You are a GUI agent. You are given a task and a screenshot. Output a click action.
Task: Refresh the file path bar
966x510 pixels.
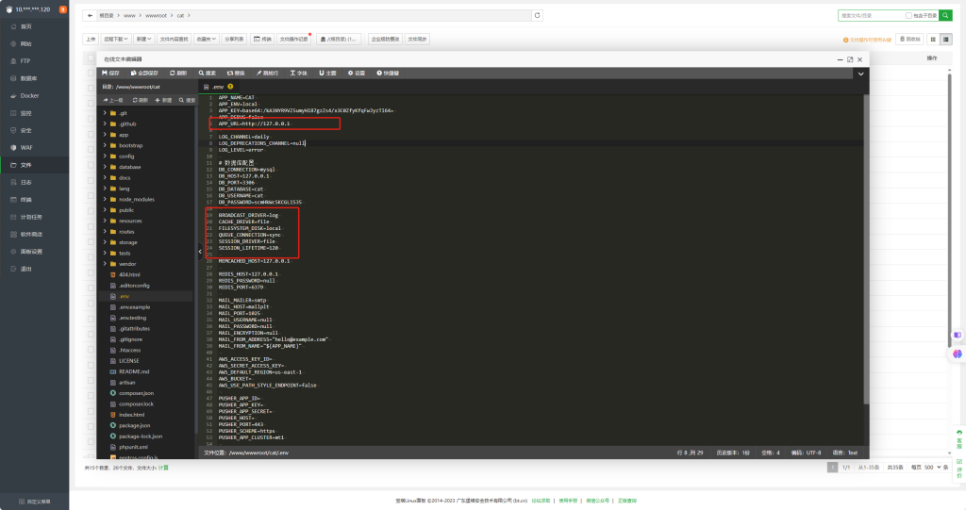537,15
